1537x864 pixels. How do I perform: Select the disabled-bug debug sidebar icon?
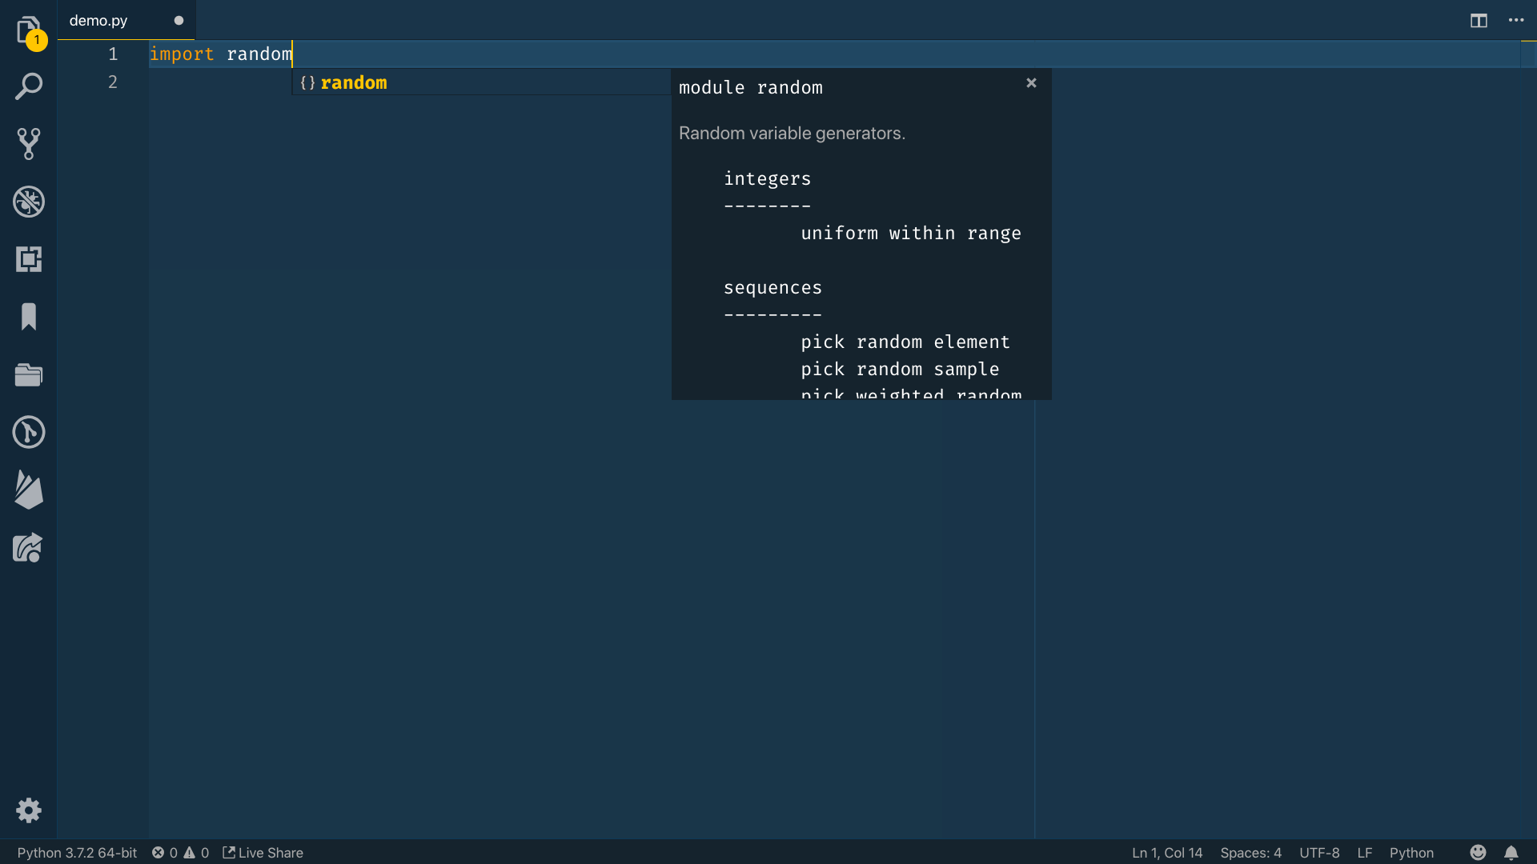(x=28, y=202)
